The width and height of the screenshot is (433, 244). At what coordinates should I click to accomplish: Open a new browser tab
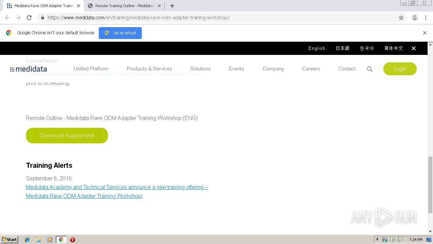pos(172,6)
